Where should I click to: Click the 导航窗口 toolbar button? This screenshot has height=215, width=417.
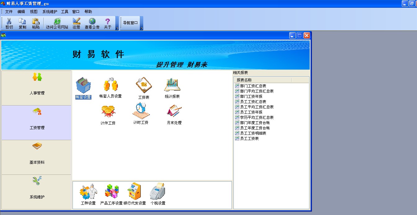(130, 23)
